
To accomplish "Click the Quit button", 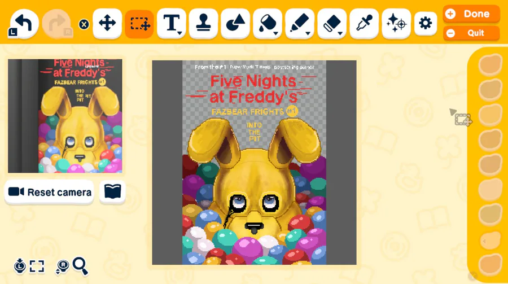I will pyautogui.click(x=471, y=33).
